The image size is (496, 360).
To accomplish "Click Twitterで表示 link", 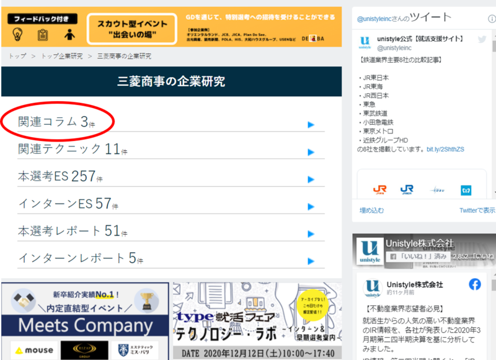I will tap(477, 210).
